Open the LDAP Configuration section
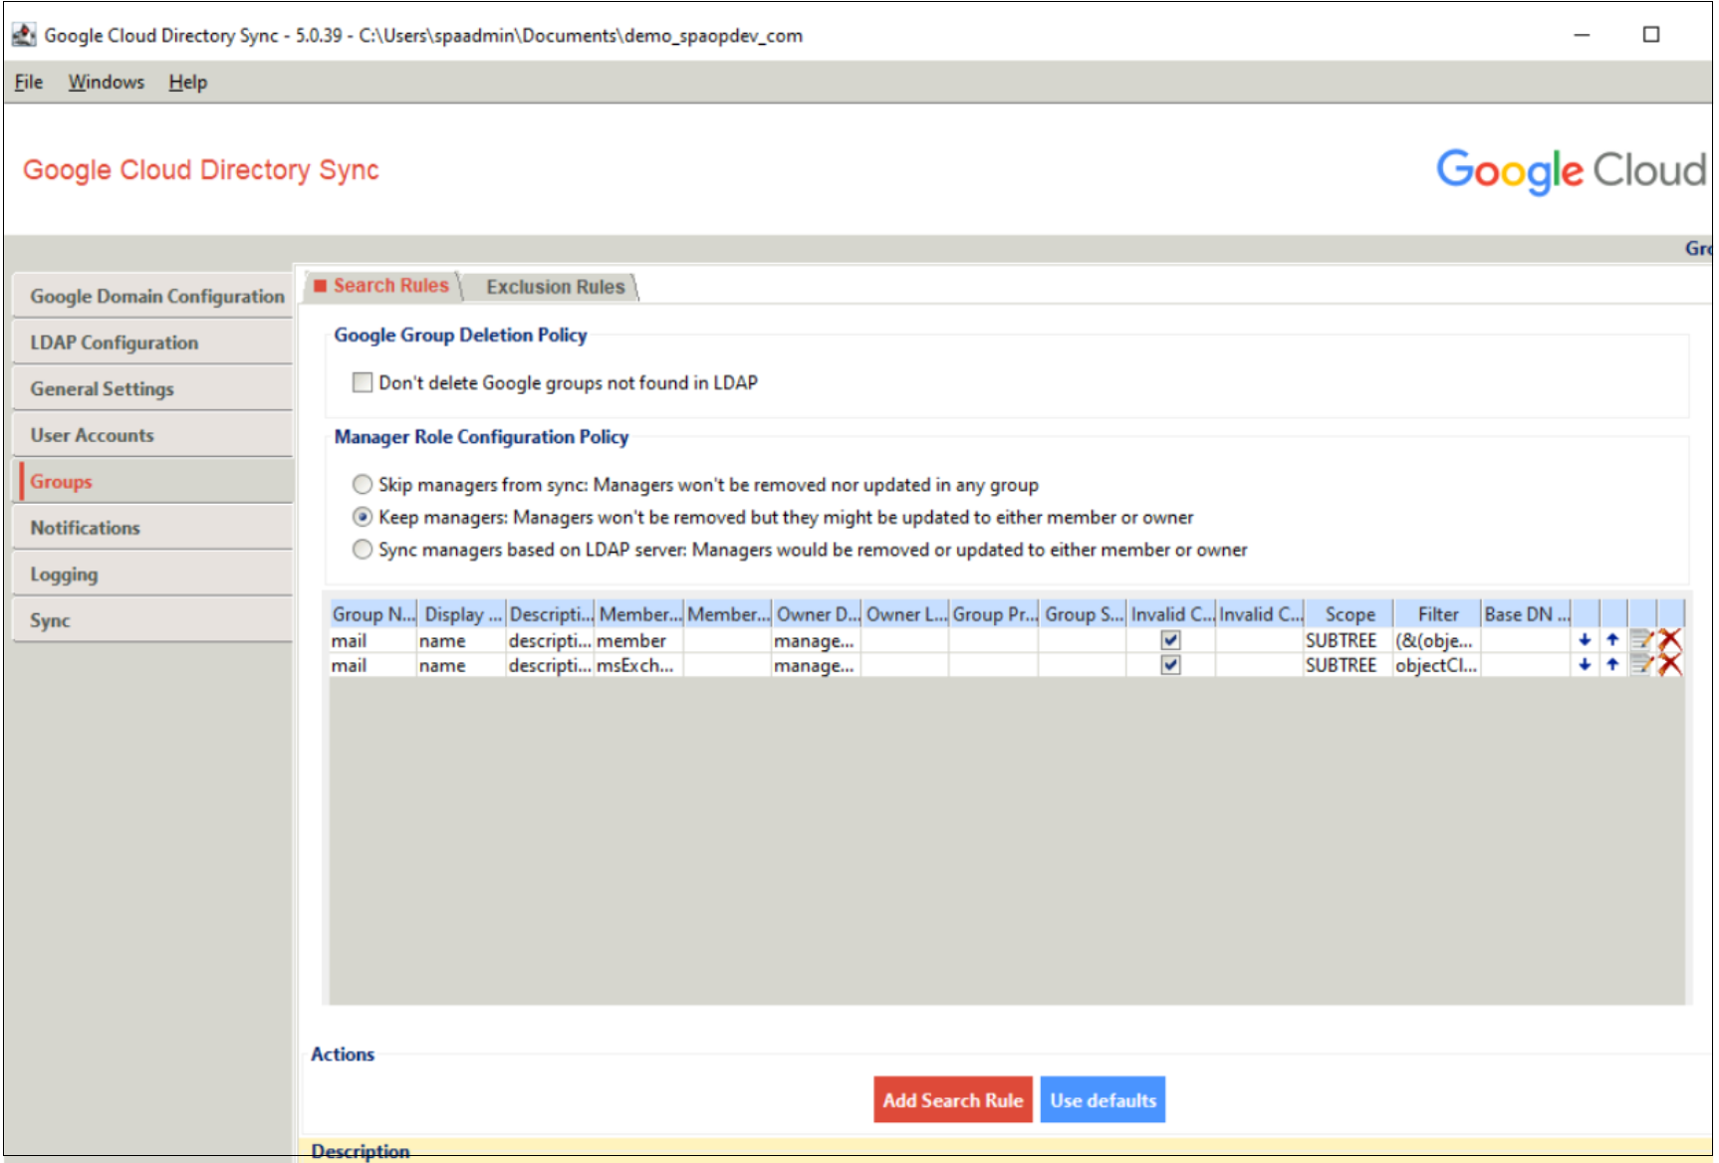1719x1163 pixels. click(115, 343)
